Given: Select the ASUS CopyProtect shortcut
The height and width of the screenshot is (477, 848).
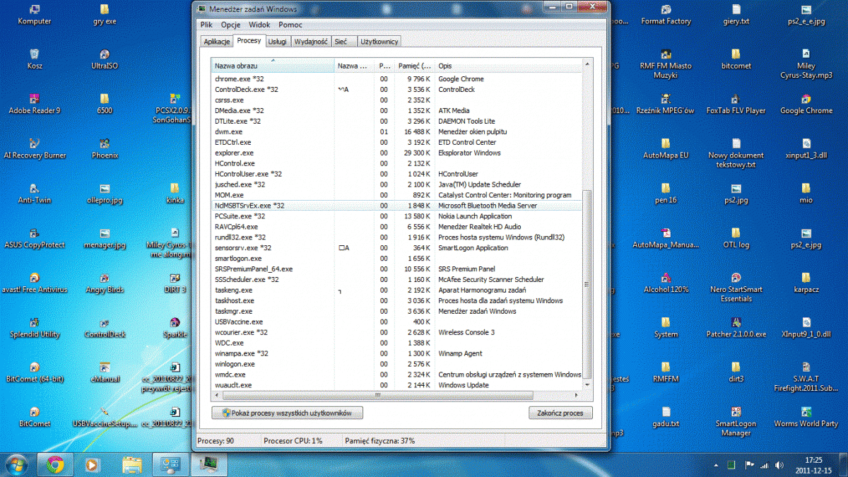Looking at the screenshot, I should (x=34, y=237).
